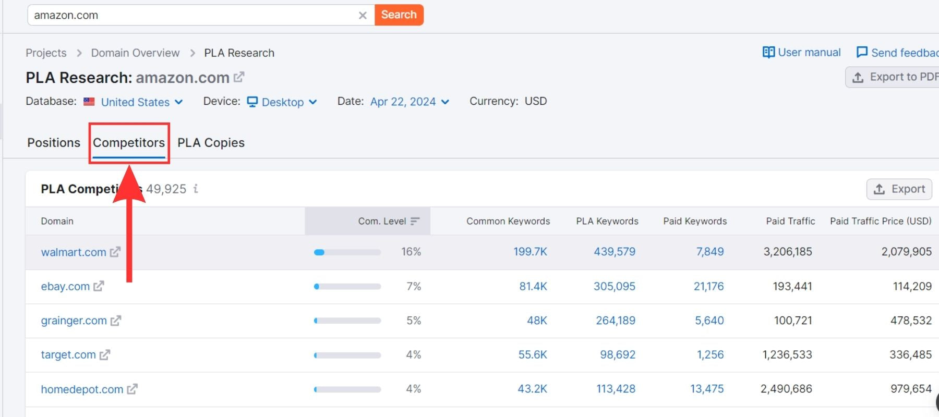Open homedepot.com external link icon

coord(132,389)
